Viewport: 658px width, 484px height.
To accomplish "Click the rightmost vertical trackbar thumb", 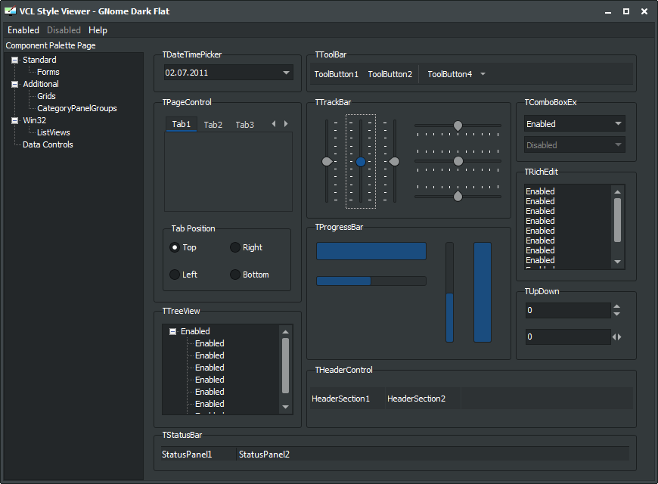I will [x=394, y=162].
